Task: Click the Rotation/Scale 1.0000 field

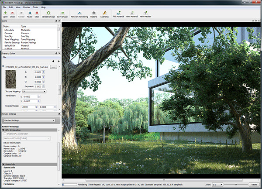Action: pyautogui.click(x=28, y=107)
